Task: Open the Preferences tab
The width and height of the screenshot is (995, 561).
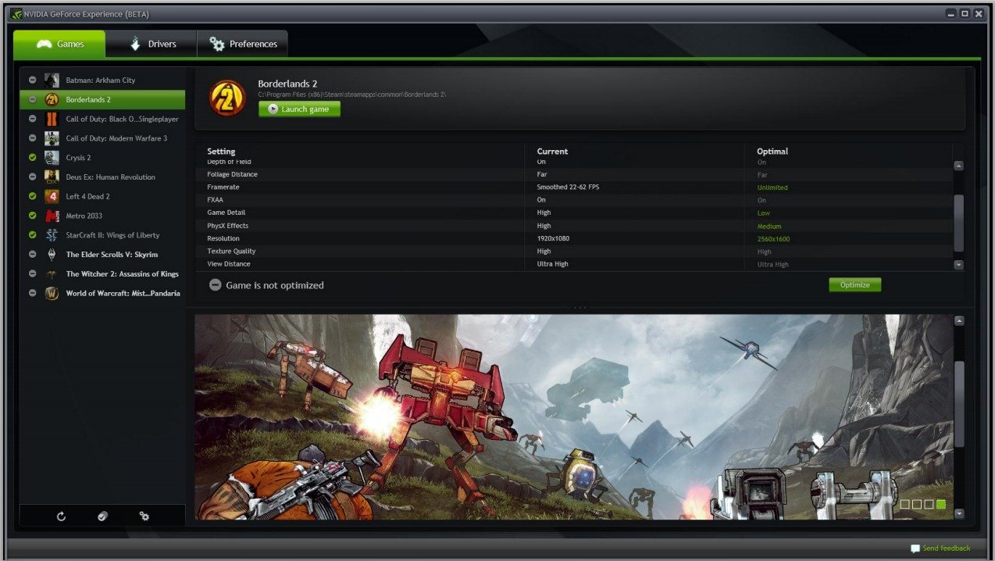Action: [243, 45]
